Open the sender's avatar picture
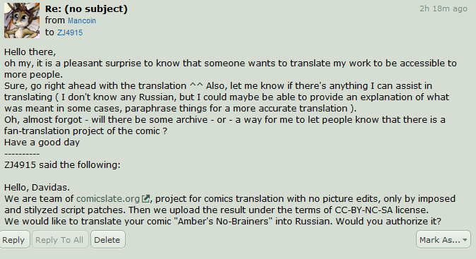The image size is (476, 259). pos(22,20)
